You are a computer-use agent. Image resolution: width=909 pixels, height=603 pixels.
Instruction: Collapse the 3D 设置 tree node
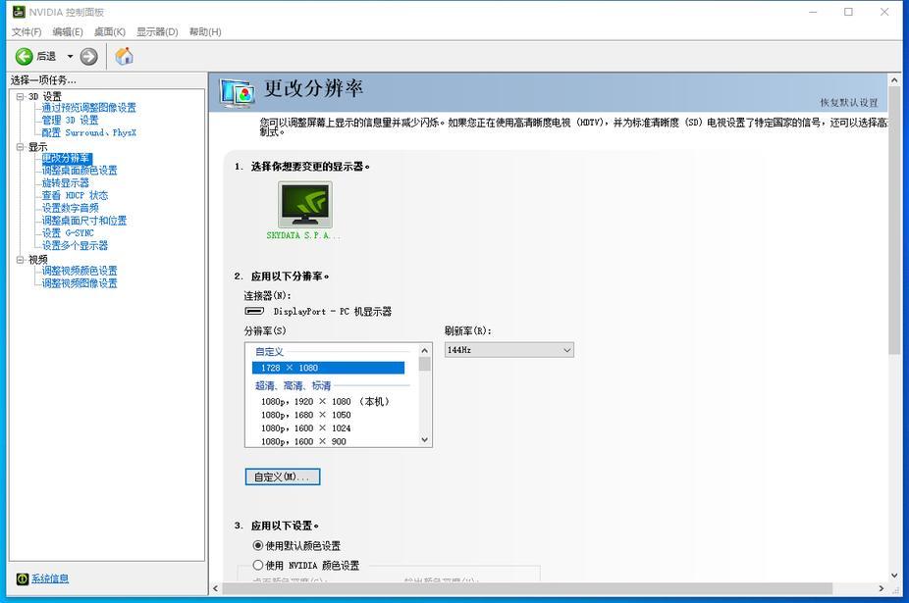(x=21, y=97)
